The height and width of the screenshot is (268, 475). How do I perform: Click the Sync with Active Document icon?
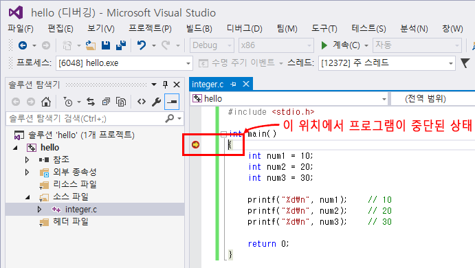coord(91,102)
